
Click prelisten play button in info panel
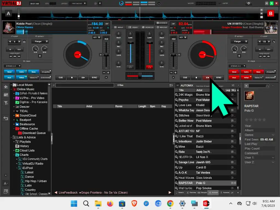coord(246,86)
